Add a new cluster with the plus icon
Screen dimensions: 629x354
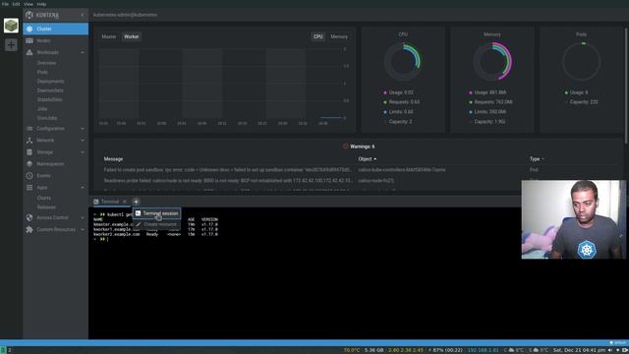click(x=11, y=44)
